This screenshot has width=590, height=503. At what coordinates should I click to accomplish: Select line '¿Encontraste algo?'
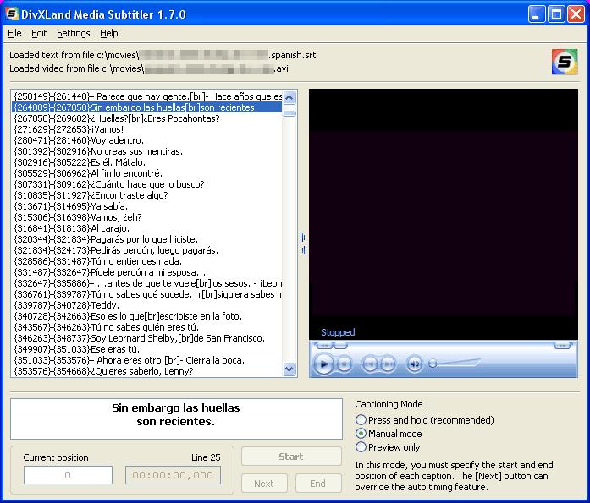point(147,195)
